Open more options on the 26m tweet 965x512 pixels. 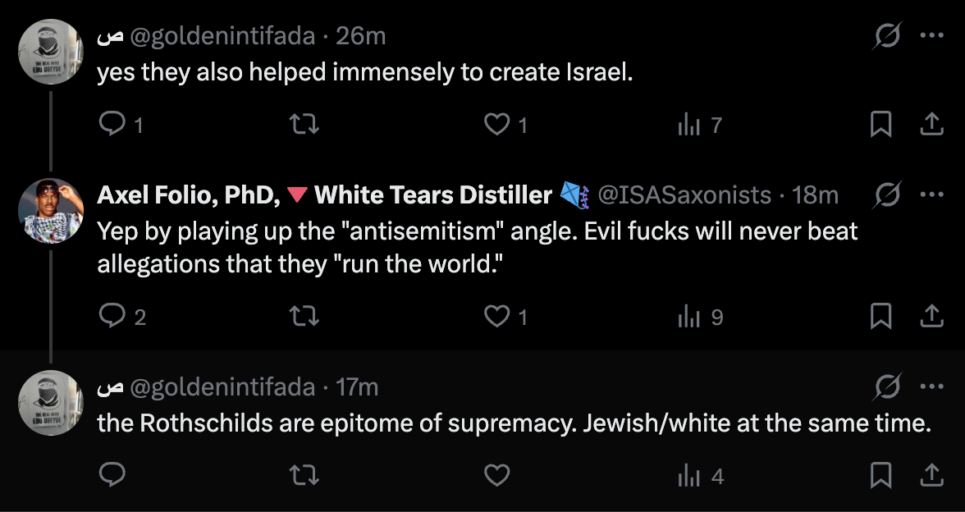pos(932,35)
